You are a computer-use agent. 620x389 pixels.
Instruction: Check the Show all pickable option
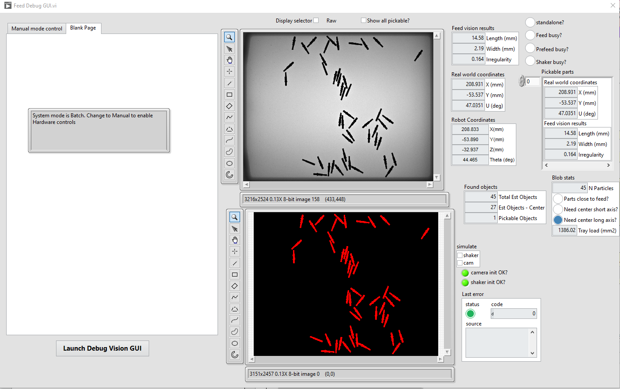coord(364,20)
